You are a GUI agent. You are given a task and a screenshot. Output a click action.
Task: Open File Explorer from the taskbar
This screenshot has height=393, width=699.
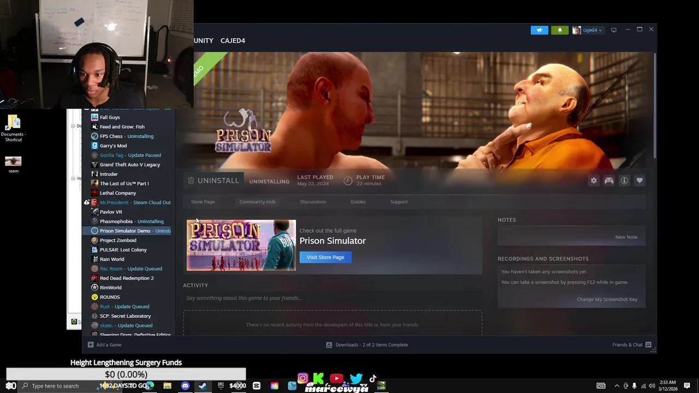coord(167,386)
